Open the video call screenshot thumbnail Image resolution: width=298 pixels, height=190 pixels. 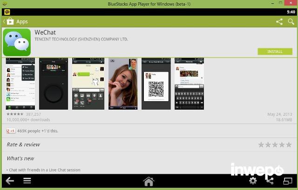click(123, 84)
